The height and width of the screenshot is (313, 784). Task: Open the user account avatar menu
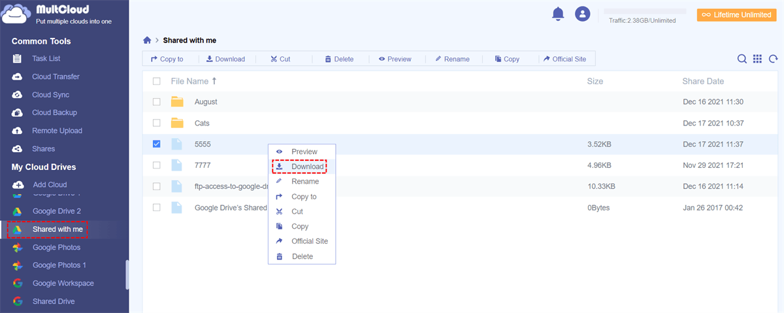point(582,14)
